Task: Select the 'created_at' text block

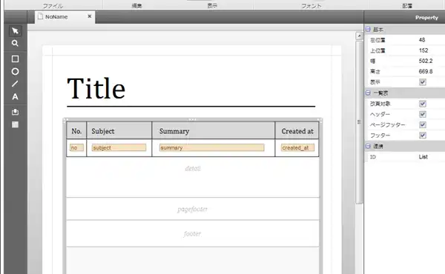Action: (297, 147)
